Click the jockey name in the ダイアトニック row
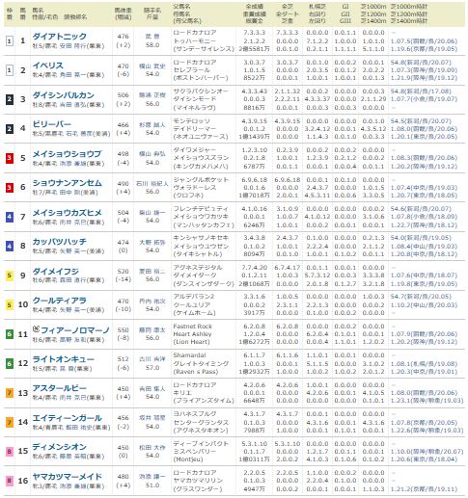The width and height of the screenshot is (468, 498). 152,37
